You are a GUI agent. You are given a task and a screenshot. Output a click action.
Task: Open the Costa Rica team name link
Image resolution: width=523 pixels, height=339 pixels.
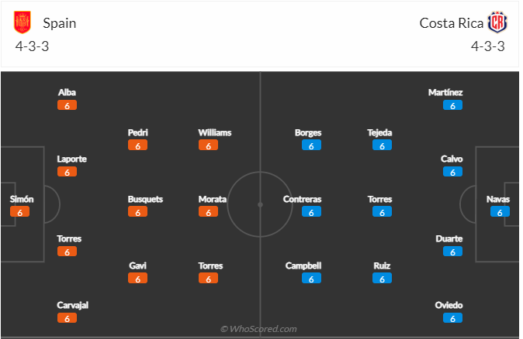coord(452,23)
